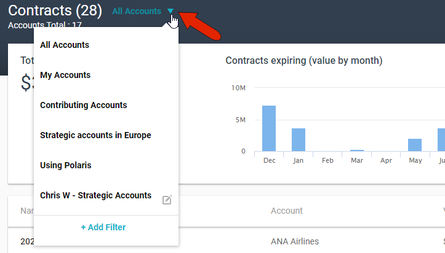Click the May bar in chart

click(x=415, y=145)
